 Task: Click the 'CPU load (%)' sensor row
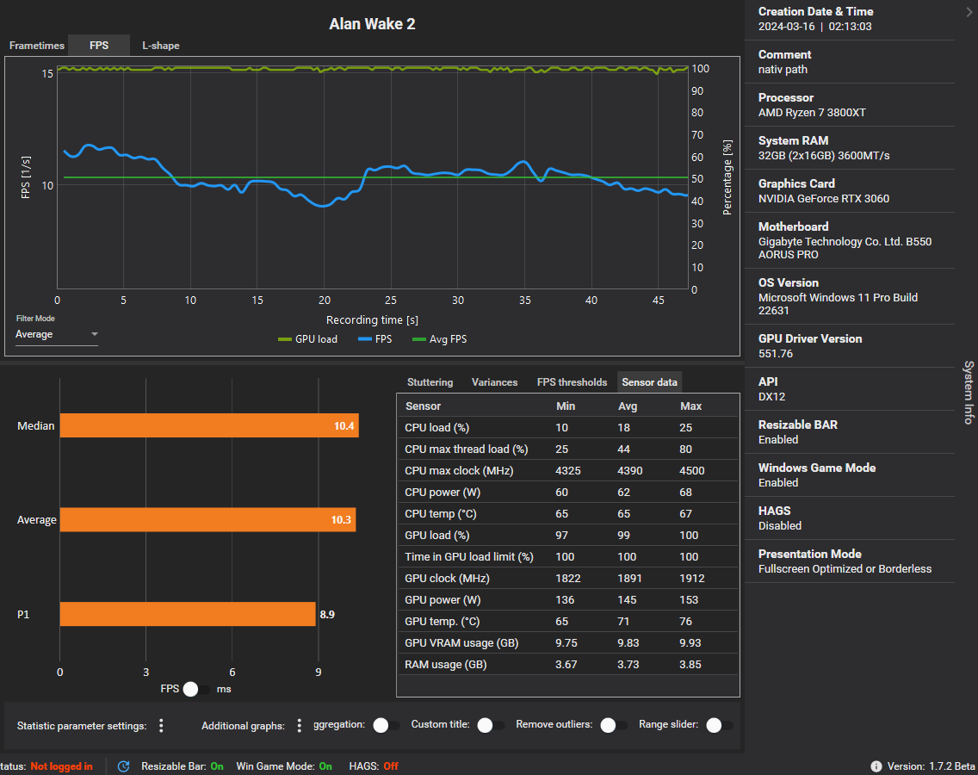pos(567,427)
